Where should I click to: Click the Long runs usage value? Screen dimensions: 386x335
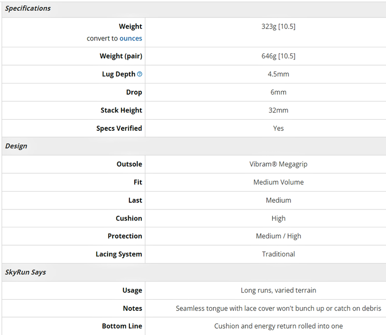(x=278, y=291)
